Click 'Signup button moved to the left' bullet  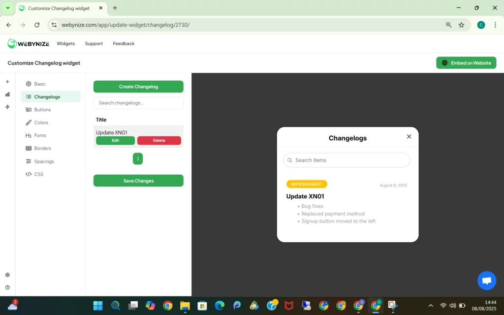pyautogui.click(x=338, y=221)
